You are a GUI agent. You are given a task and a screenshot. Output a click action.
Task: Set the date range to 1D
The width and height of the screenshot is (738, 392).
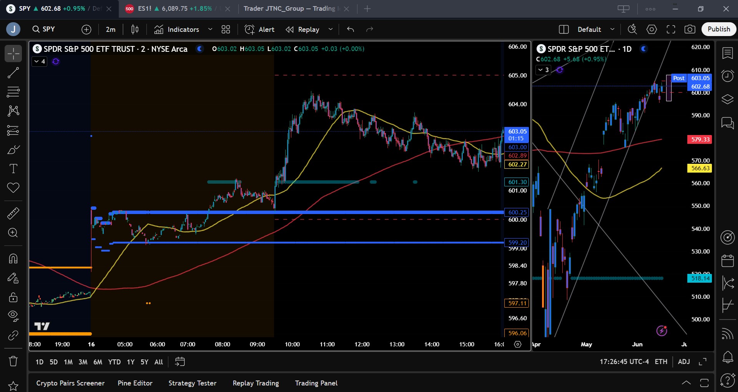click(40, 362)
